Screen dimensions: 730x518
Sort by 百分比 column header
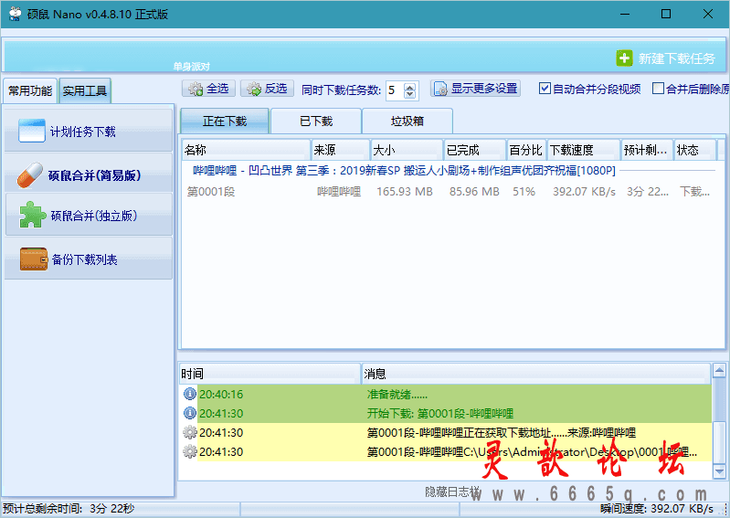click(x=526, y=150)
